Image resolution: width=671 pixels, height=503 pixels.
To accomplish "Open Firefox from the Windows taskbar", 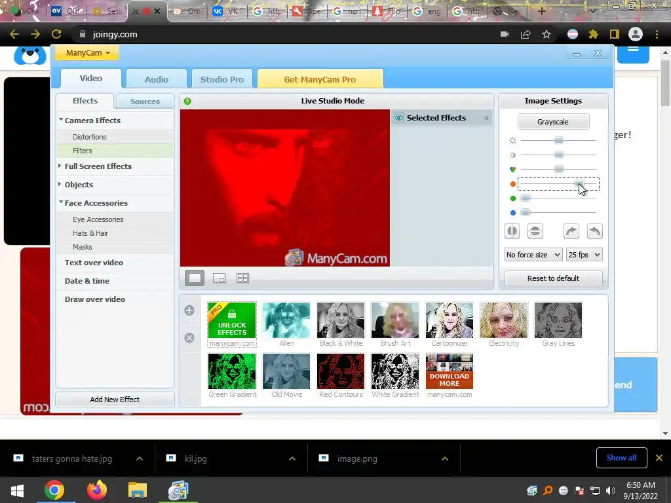I will (x=97, y=490).
